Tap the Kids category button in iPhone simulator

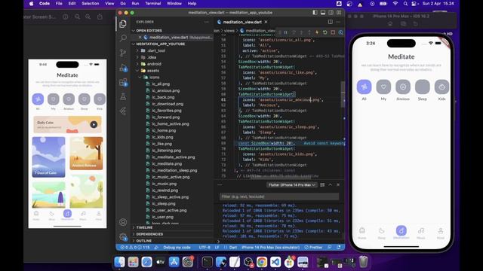pos(441,87)
